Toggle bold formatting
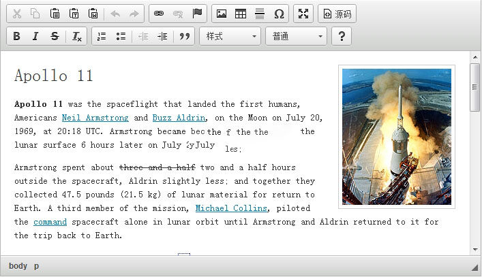 point(17,37)
